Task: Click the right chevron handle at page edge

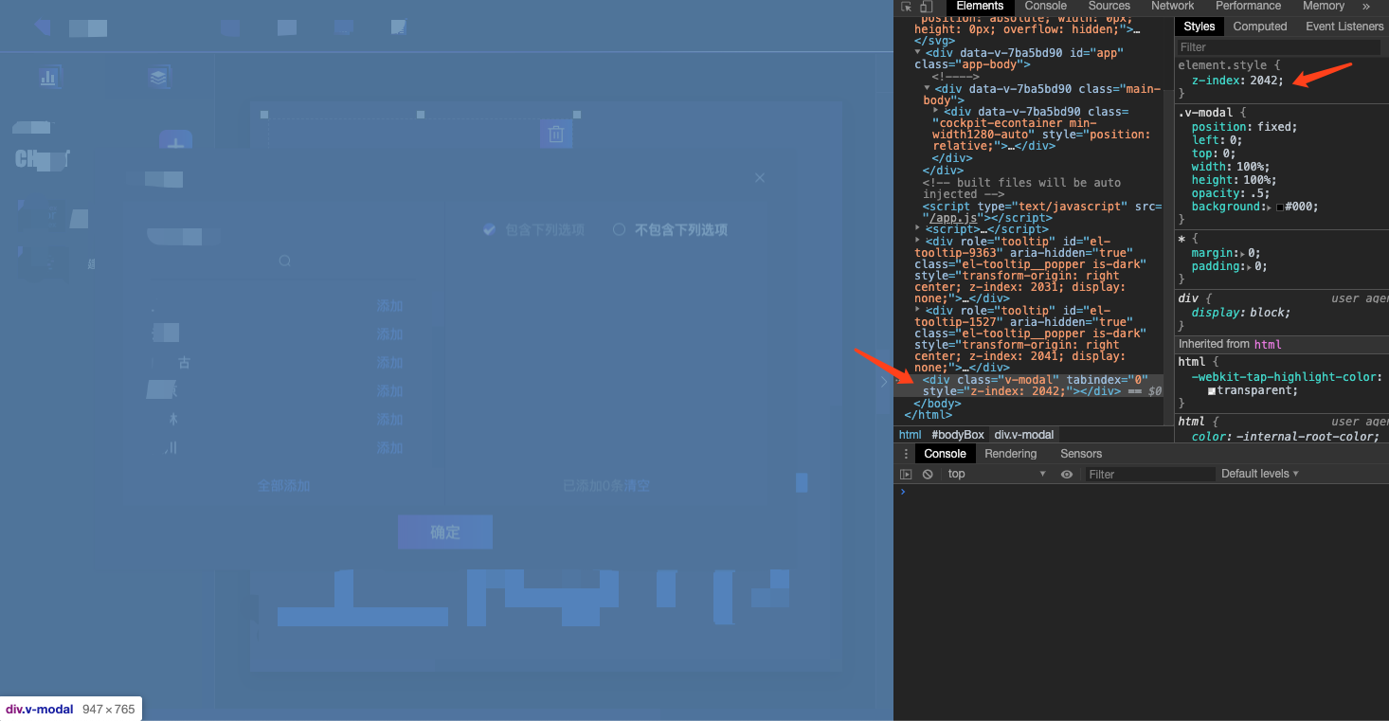Action: [x=883, y=382]
